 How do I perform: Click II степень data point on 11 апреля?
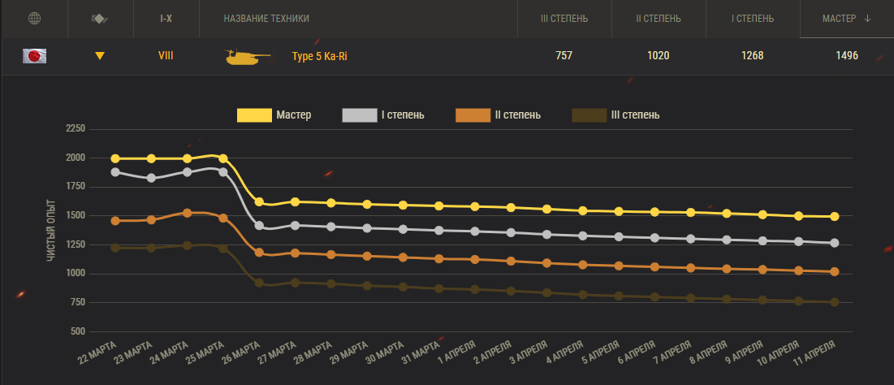[834, 272]
